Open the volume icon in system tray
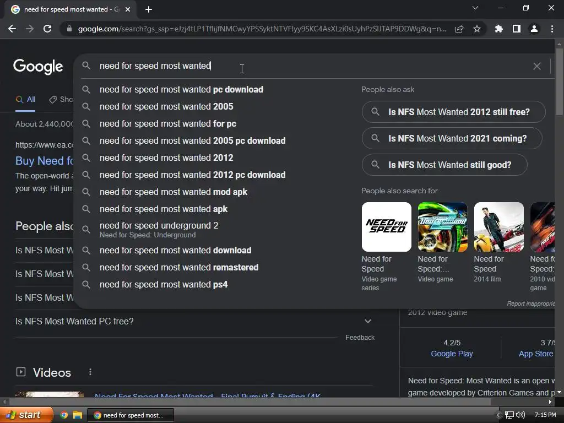564x423 pixels. point(520,415)
